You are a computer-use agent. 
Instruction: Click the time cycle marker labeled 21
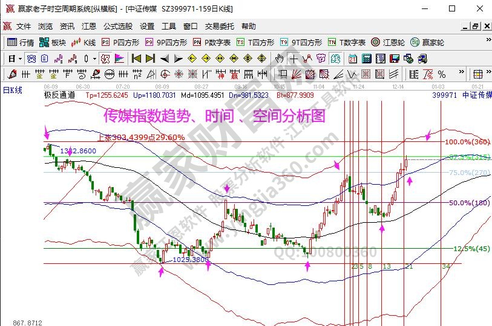408,266
